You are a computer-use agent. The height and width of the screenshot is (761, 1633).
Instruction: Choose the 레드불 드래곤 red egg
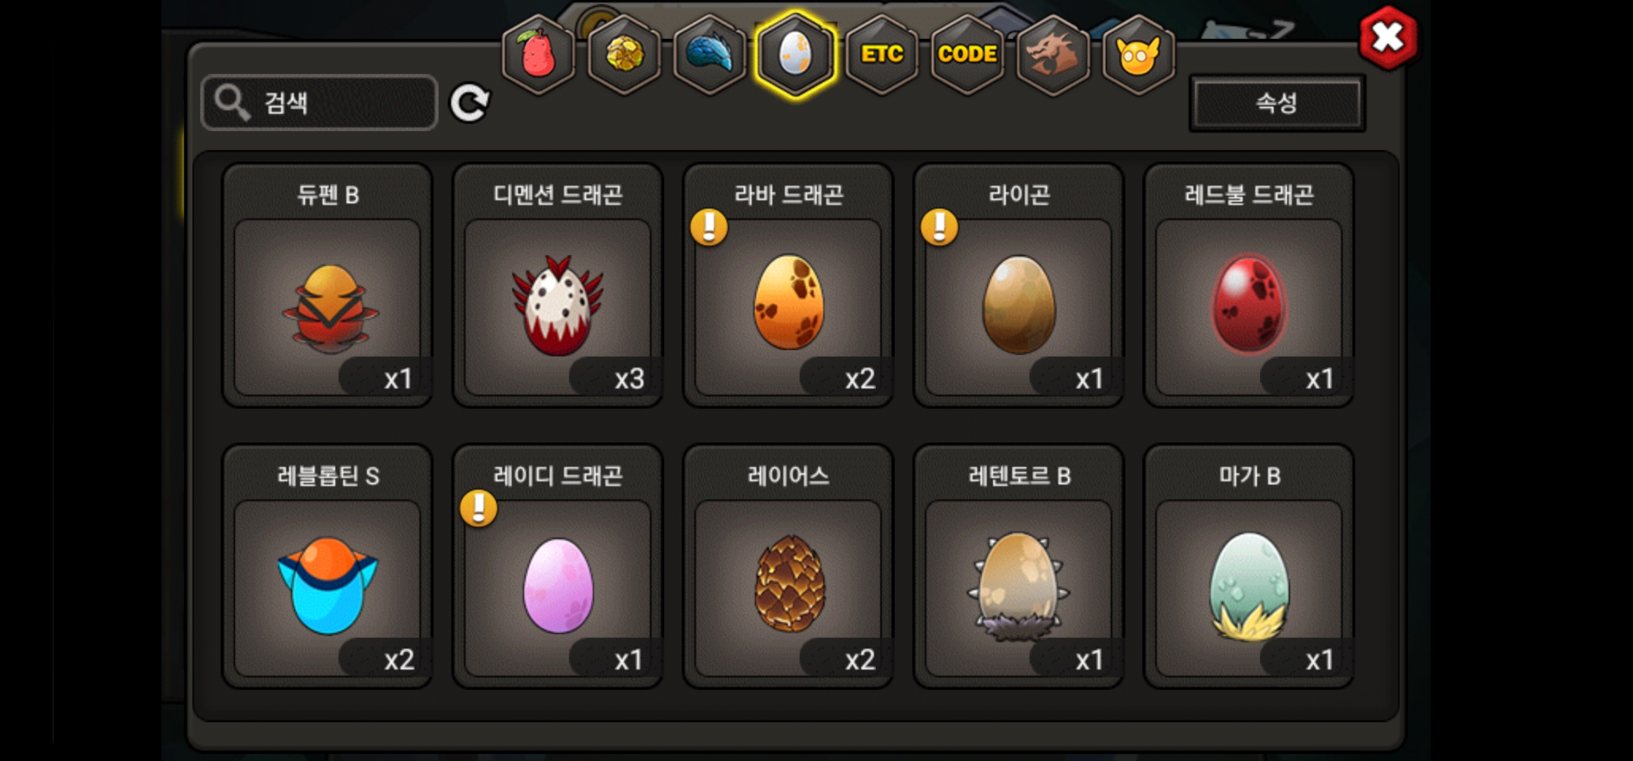pos(1249,285)
